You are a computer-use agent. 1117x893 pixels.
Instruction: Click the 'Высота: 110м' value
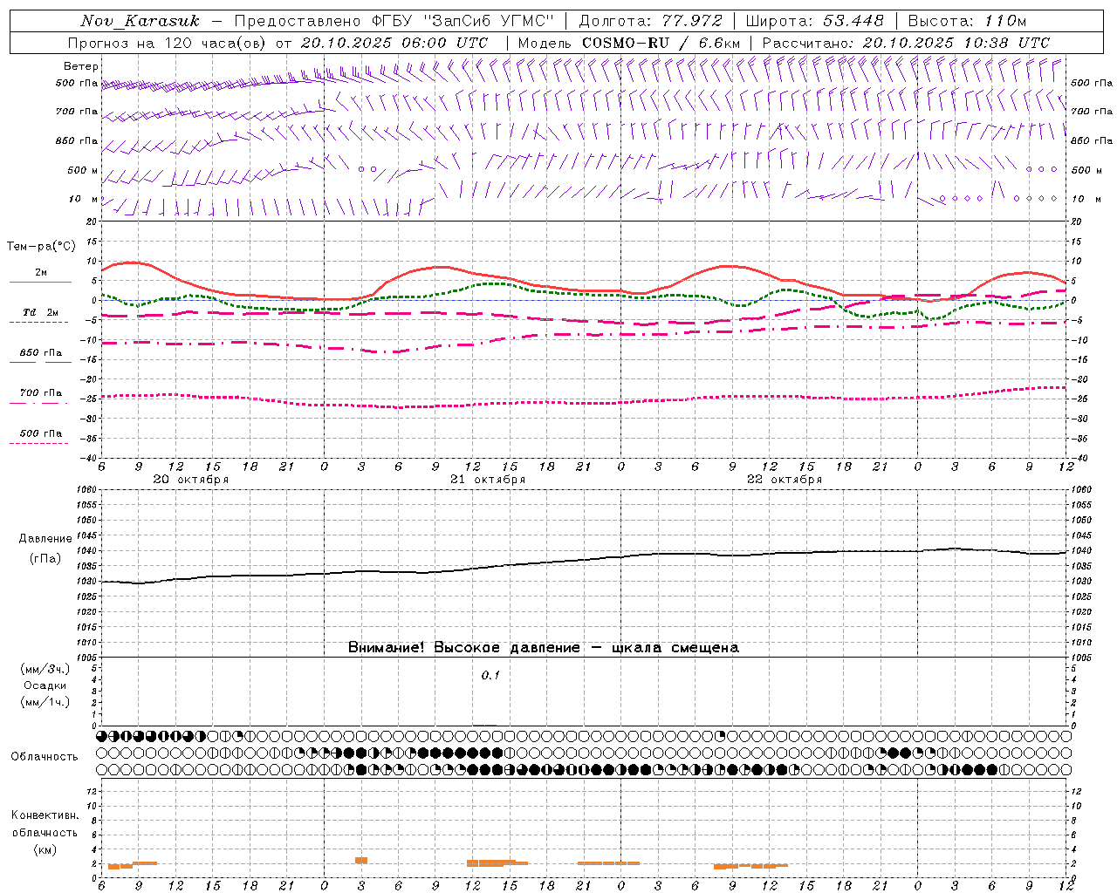point(967,21)
